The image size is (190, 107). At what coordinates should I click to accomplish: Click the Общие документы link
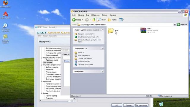(x=85, y=59)
